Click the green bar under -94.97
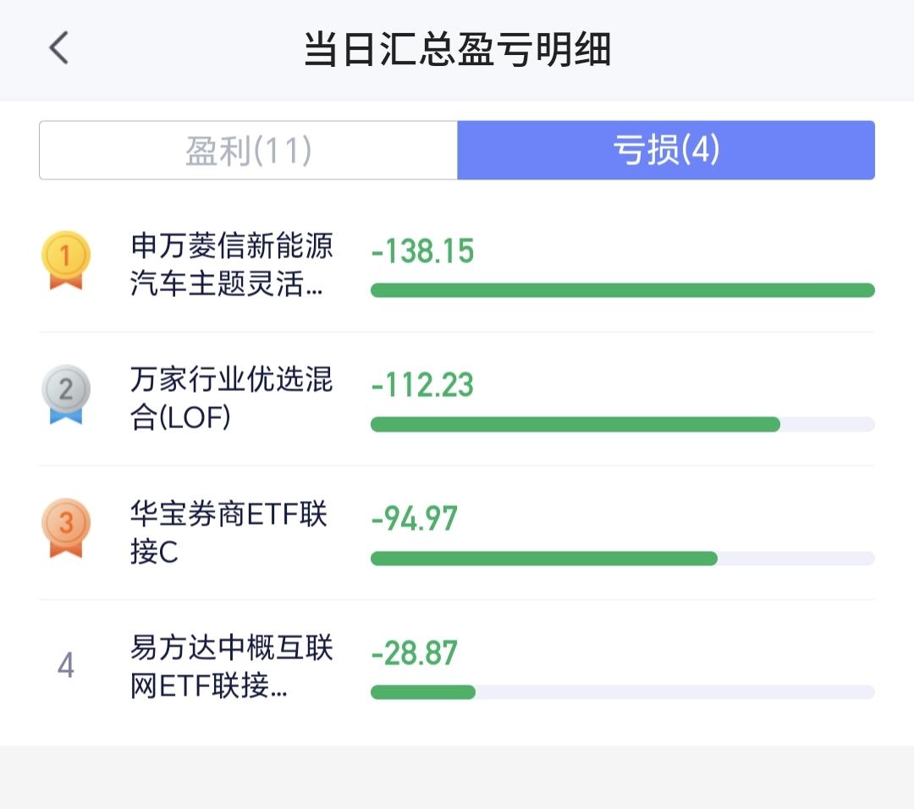The width and height of the screenshot is (914, 809). click(543, 559)
